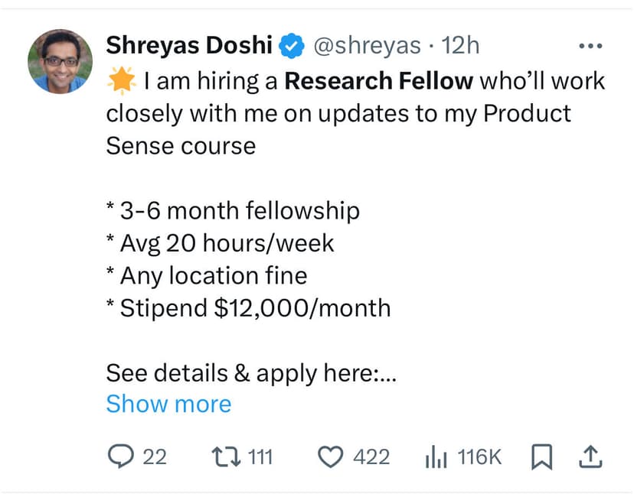This screenshot has width=634, height=497.
Task: Click the repost count 111
Action: [261, 457]
